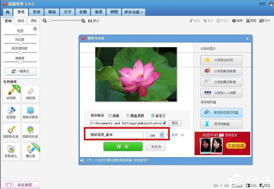Expand the 更多功能 menu
The width and height of the screenshot is (274, 189).
click(133, 12)
